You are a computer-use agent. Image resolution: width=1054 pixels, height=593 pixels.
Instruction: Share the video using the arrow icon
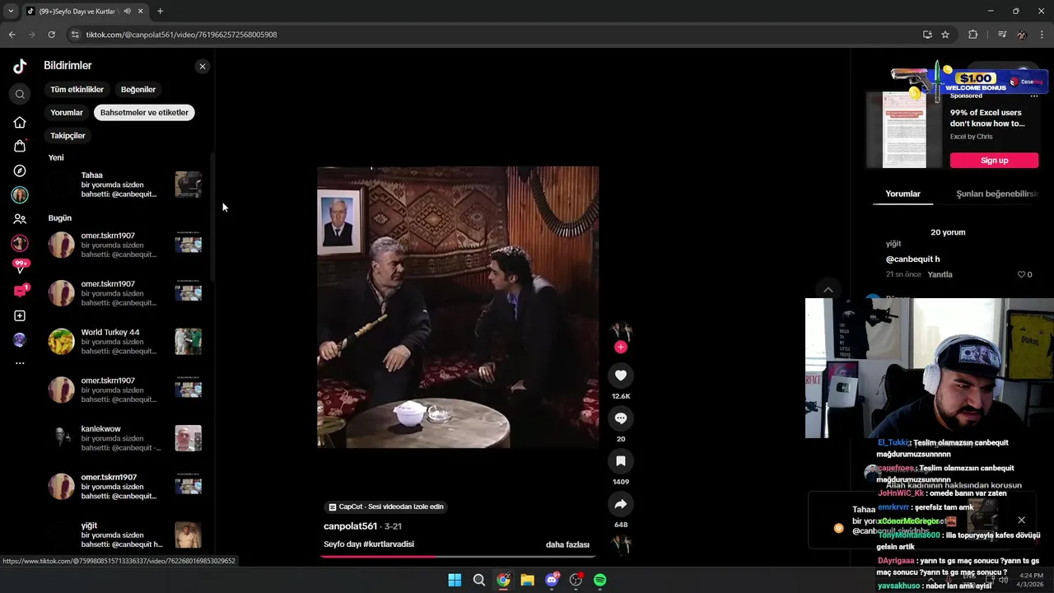621,504
